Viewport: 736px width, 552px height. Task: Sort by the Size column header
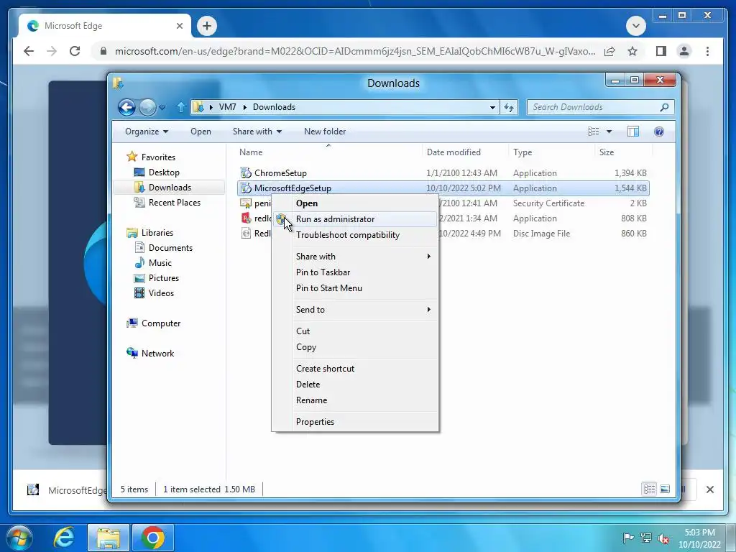click(607, 152)
